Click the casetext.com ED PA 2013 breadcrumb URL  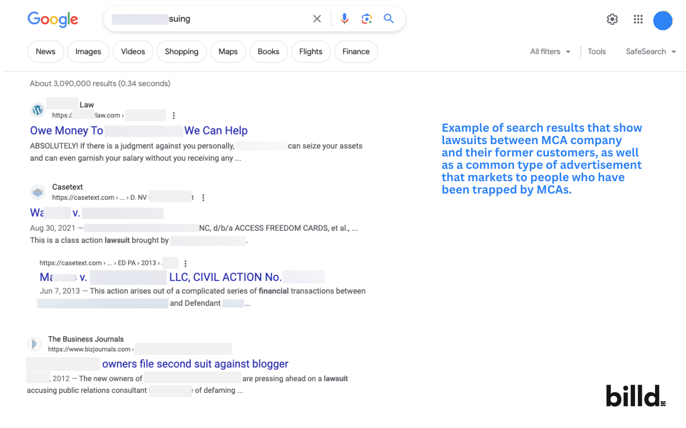109,263
